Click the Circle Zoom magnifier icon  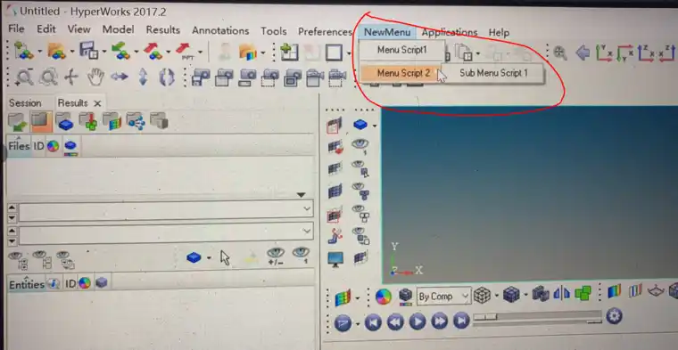point(48,77)
